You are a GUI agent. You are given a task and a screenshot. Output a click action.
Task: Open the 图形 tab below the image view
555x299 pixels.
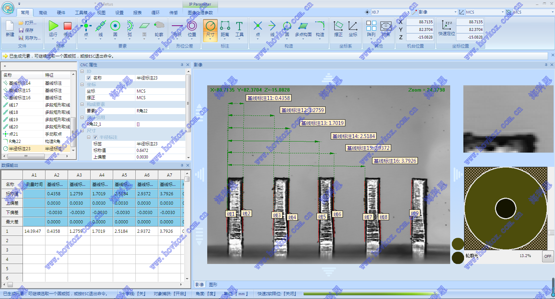coord(213,285)
